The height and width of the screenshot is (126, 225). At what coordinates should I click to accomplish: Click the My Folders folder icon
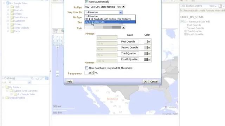tap(7, 87)
